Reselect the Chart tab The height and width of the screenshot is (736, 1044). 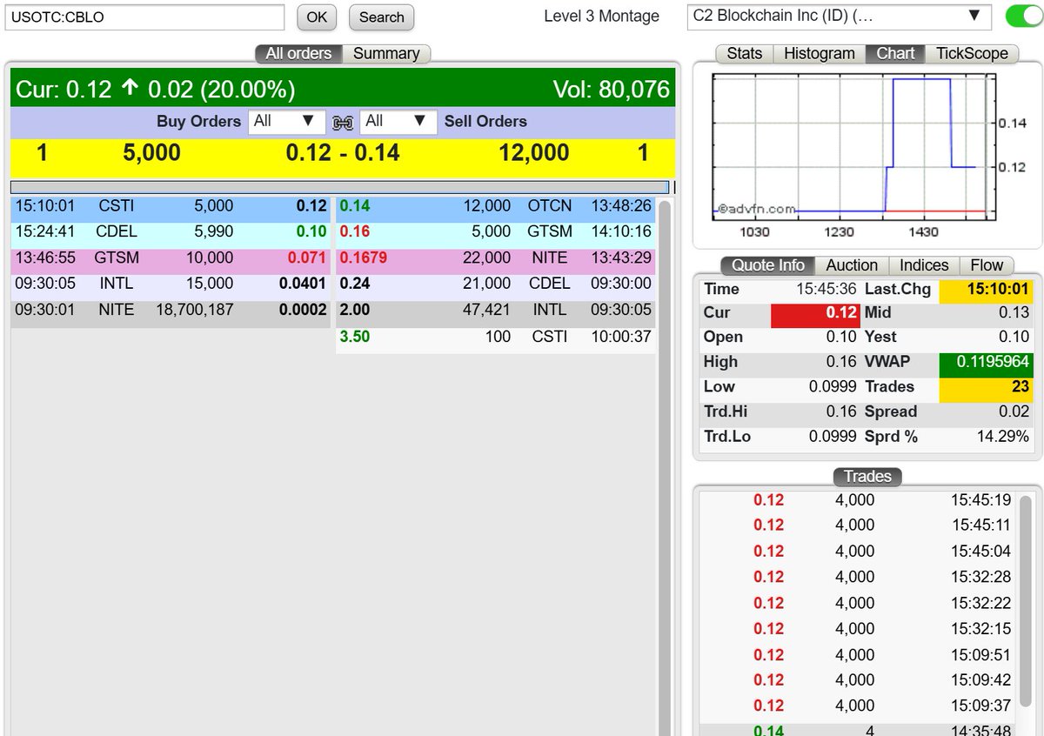click(894, 53)
